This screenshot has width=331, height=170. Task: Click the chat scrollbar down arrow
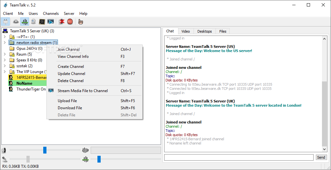point(324,149)
